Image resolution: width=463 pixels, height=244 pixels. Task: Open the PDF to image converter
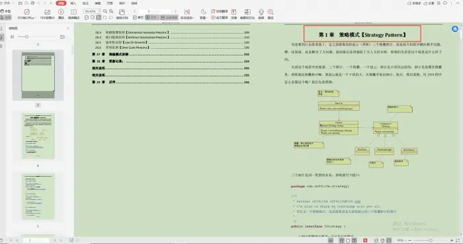(x=47, y=14)
